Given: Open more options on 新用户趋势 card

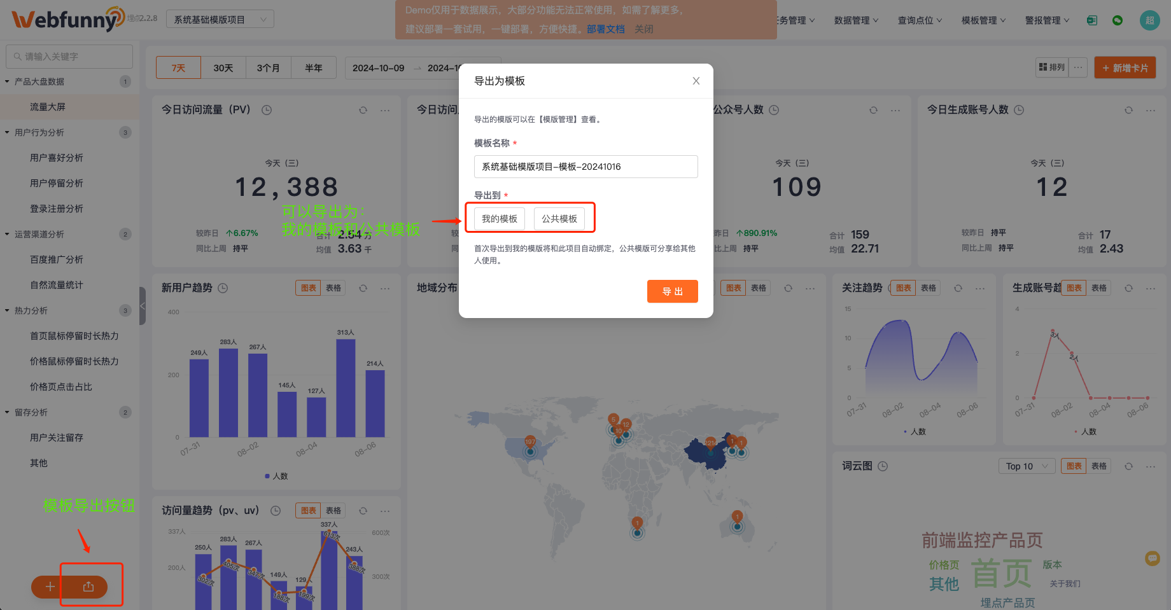Looking at the screenshot, I should pos(385,288).
